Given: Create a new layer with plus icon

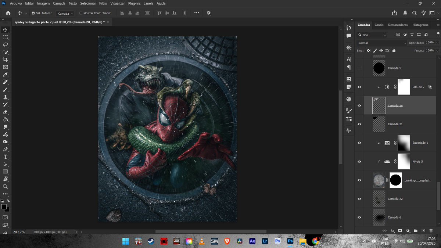Looking at the screenshot, I should click(x=423, y=230).
